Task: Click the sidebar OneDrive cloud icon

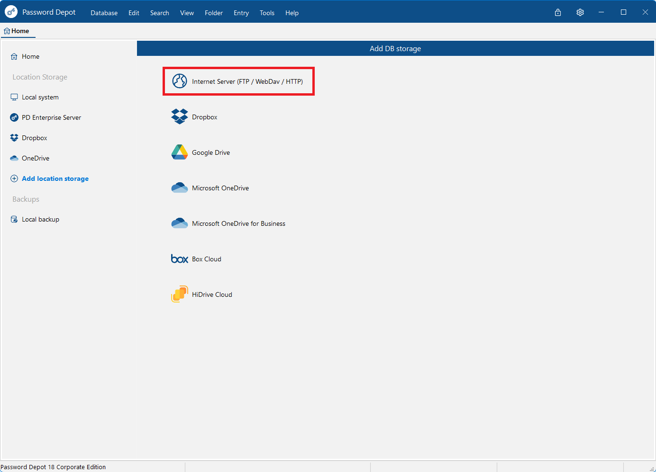Action: pos(14,158)
